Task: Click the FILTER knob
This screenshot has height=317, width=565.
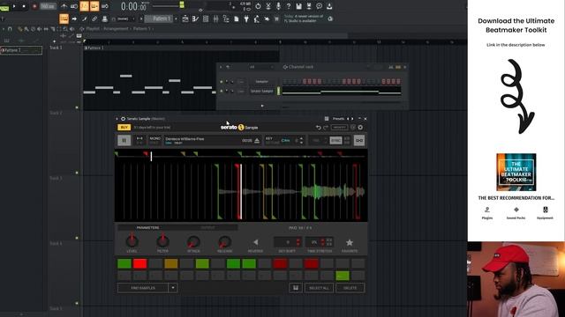Action: pos(162,241)
